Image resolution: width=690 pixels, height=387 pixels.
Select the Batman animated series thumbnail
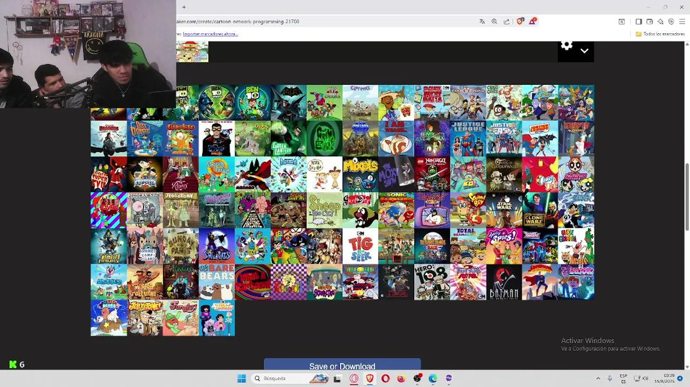[x=504, y=282]
